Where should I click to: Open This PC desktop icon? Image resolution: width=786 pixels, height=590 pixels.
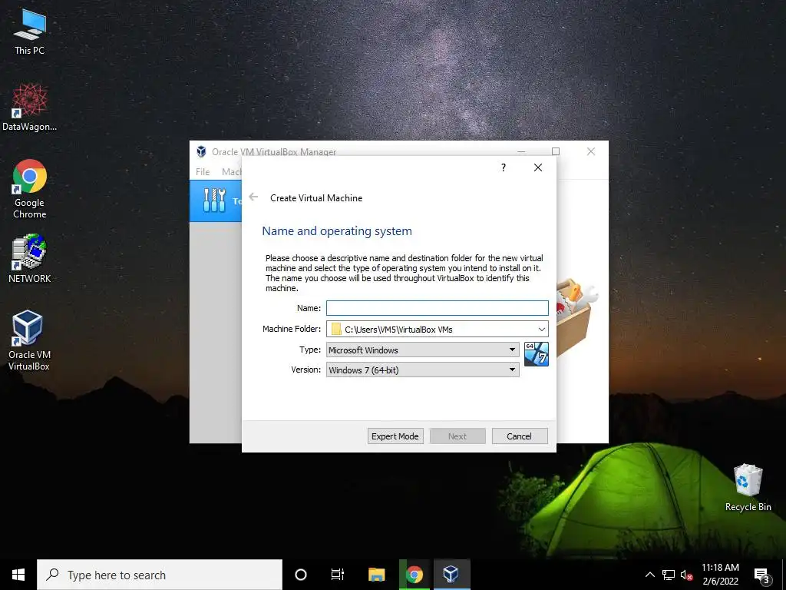[x=30, y=31]
